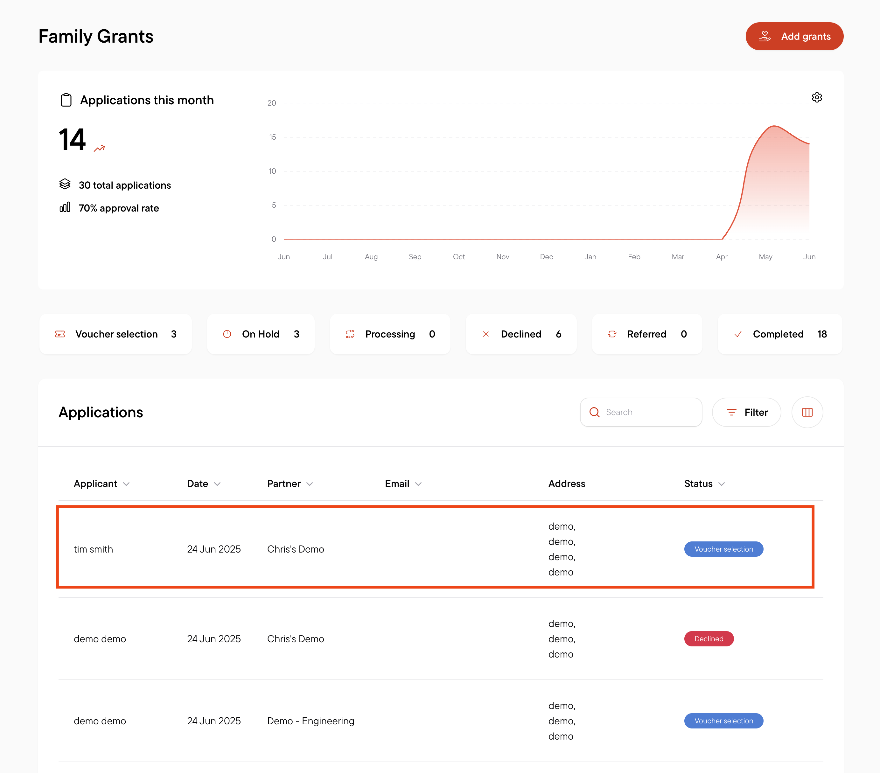The image size is (880, 773).
Task: Click the Demo - Engineering partner cell
Action: coord(311,721)
